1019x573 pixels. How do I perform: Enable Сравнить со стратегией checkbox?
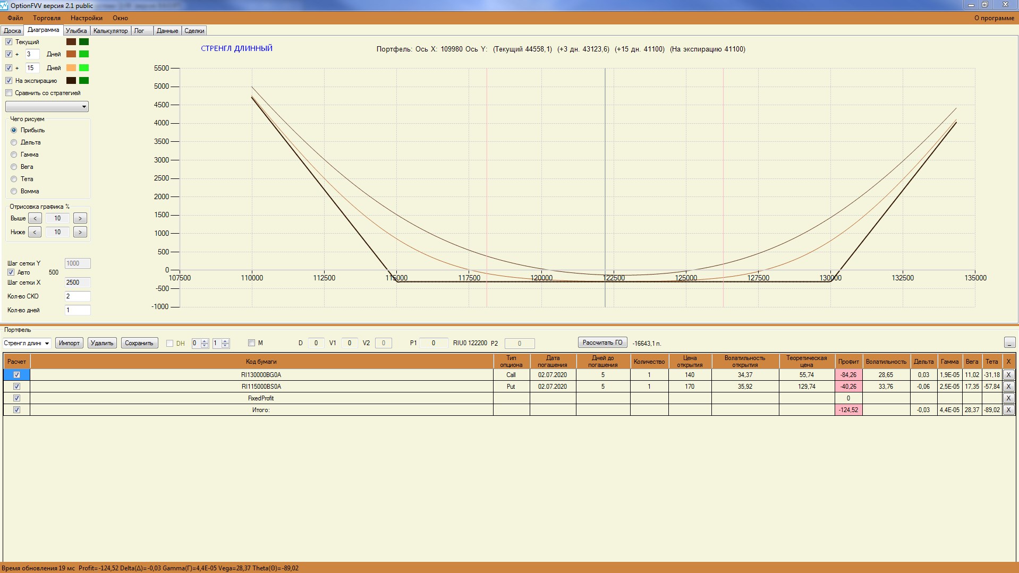click(9, 93)
